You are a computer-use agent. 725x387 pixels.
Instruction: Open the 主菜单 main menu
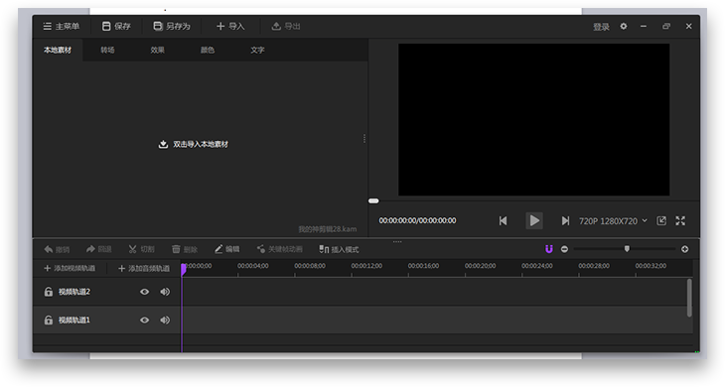[61, 27]
